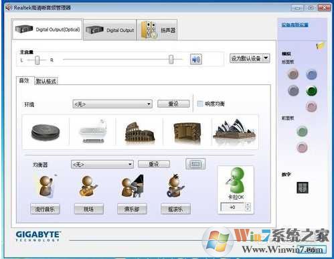Expand the environment (环境) combo box
Screen dimensions: 334x259
pyautogui.click(x=112, y=104)
